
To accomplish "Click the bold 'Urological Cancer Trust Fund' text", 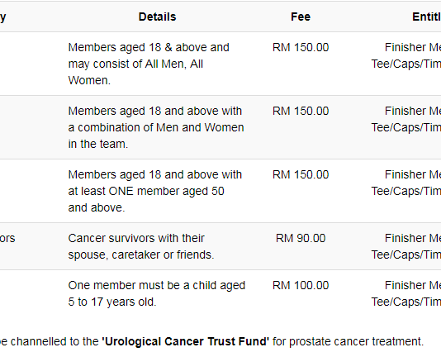I will coord(186,341).
